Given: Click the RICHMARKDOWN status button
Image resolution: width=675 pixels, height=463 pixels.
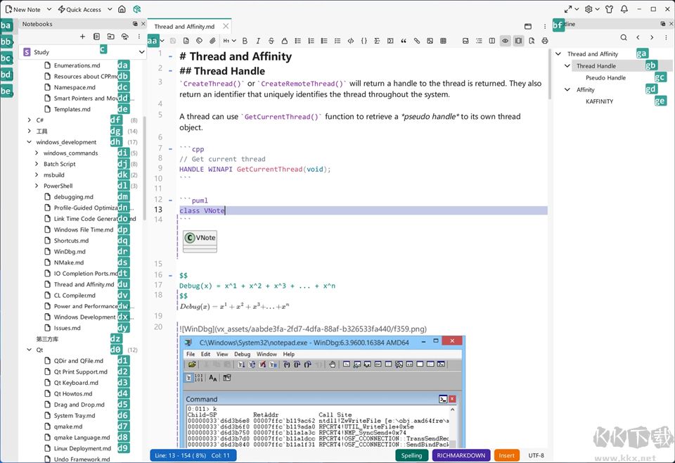Looking at the screenshot, I should pos(461,455).
